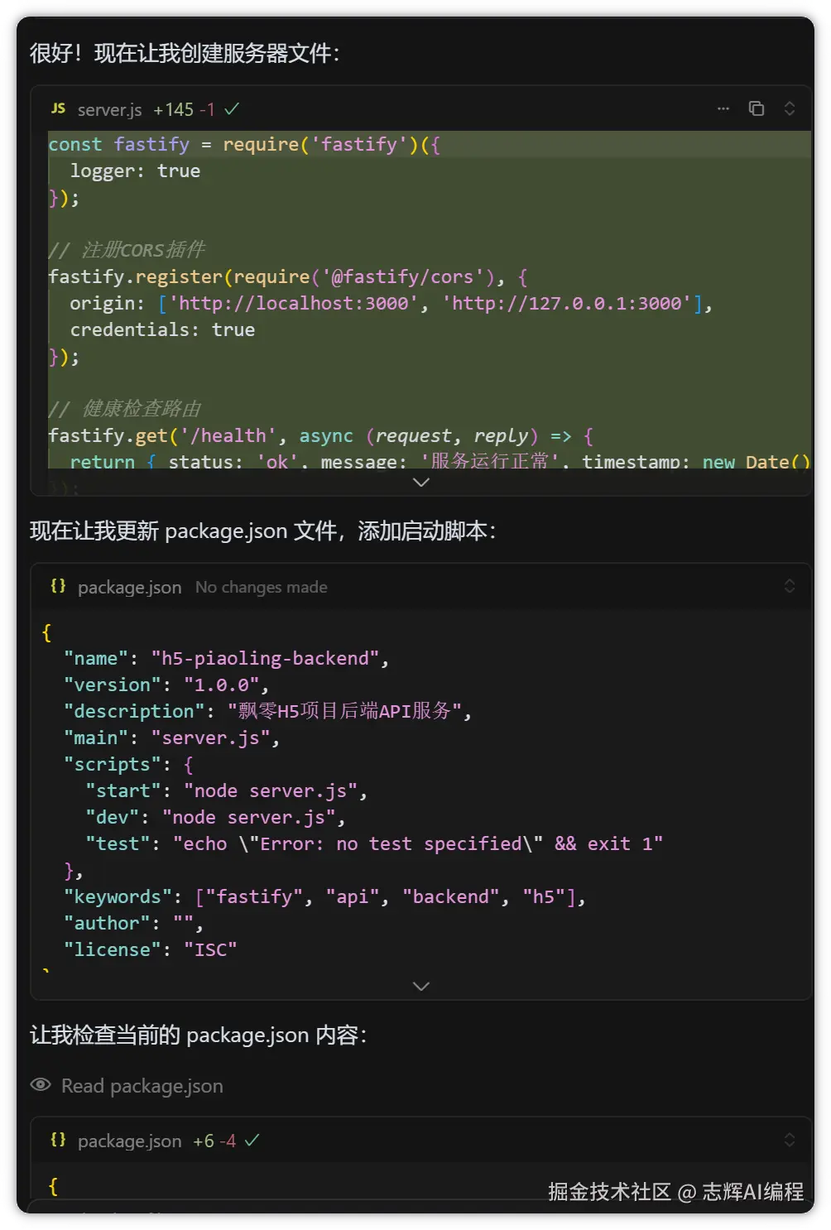Open the server.js file name label
This screenshot has width=831, height=1230.
click(x=109, y=109)
